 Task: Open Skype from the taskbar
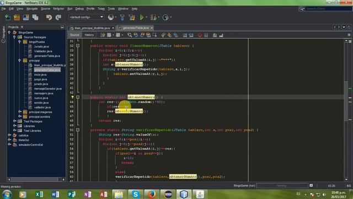click(136, 194)
